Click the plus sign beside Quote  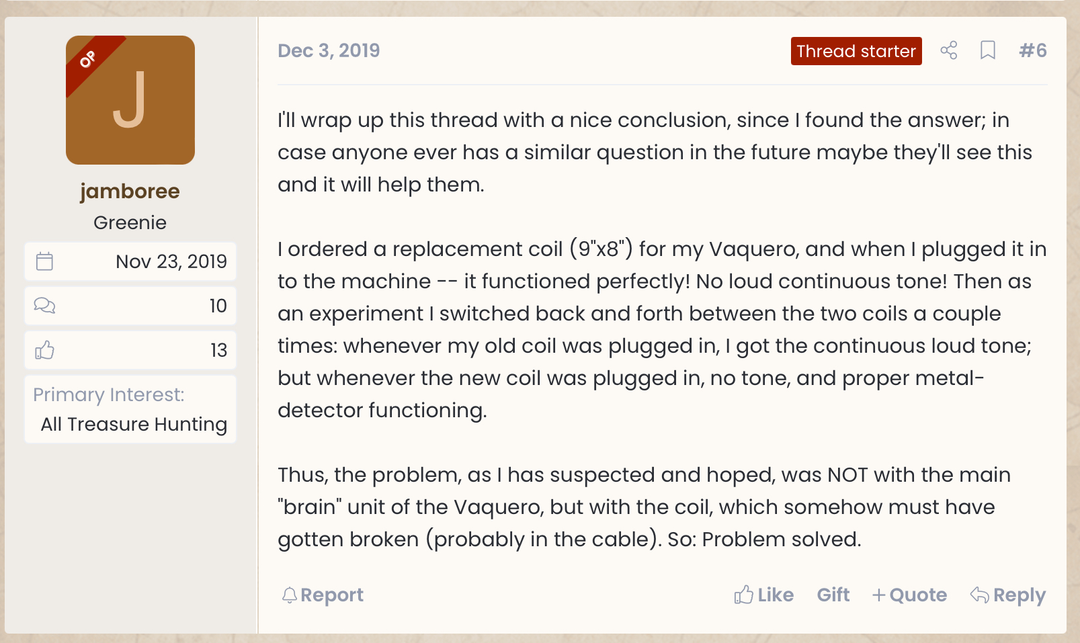878,595
